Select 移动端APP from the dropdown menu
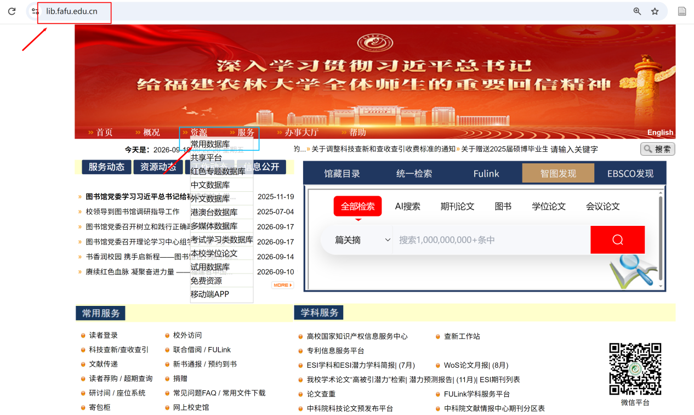This screenshot has width=694, height=415. tap(221, 294)
